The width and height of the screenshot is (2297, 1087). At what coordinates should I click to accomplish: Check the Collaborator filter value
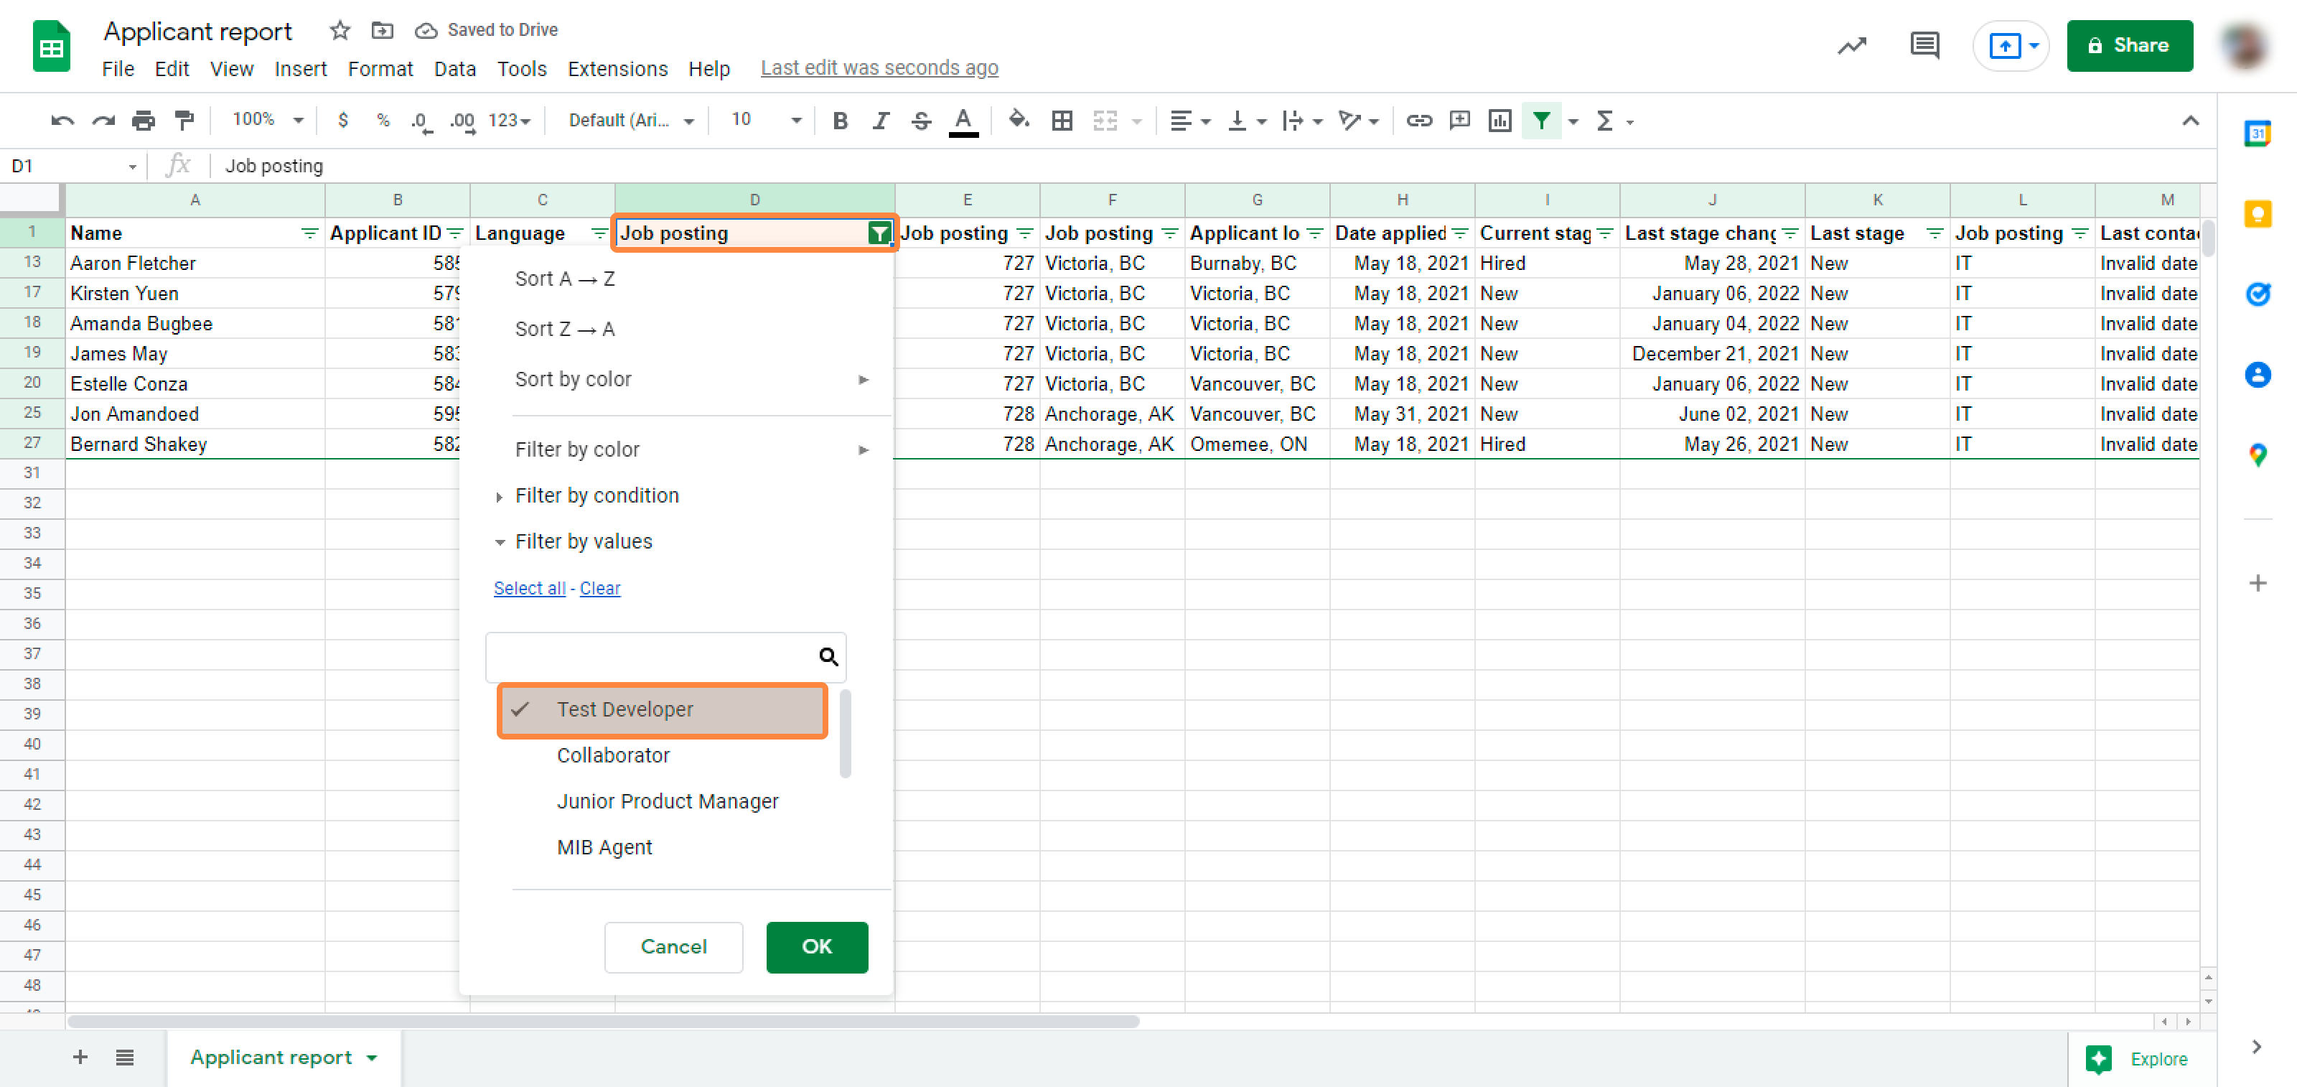click(x=612, y=755)
